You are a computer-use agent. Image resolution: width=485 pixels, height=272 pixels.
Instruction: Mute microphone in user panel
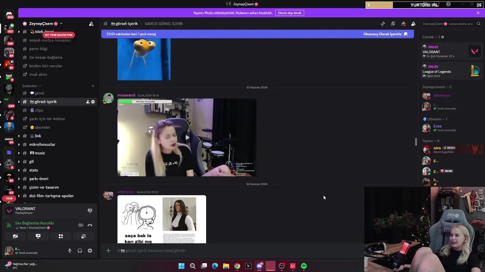point(69,250)
